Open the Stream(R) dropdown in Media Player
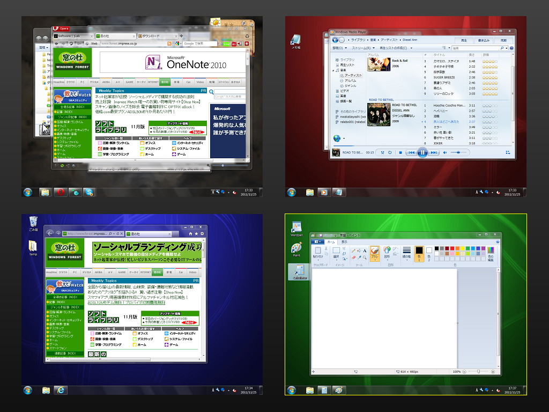The width and height of the screenshot is (549, 412). [x=363, y=48]
